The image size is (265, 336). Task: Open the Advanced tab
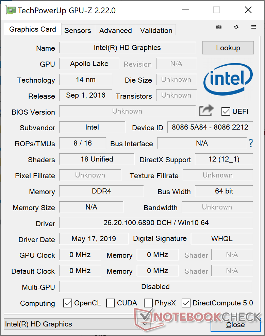[115, 30]
